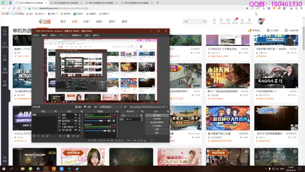Screen dimensions: 305x172
Task: Expand 游戏 dropdown in Douyu navigation
Action: tap(112, 21)
